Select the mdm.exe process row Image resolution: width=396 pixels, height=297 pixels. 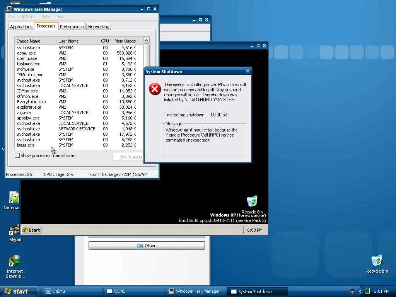(79, 69)
